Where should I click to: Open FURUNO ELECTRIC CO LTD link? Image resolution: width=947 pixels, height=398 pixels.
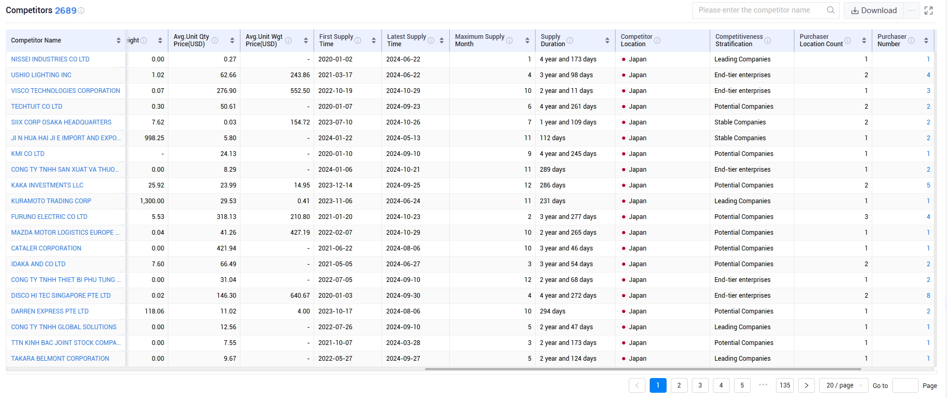[49, 217]
